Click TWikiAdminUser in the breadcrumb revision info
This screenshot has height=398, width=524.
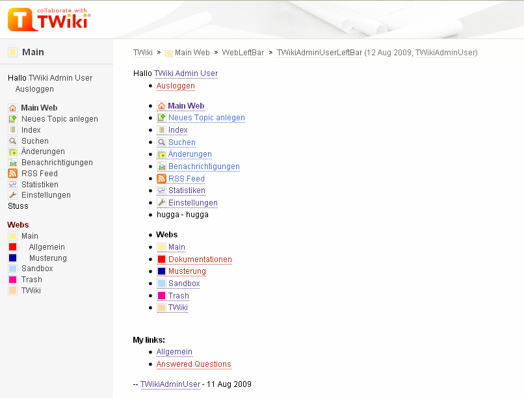[x=445, y=53]
